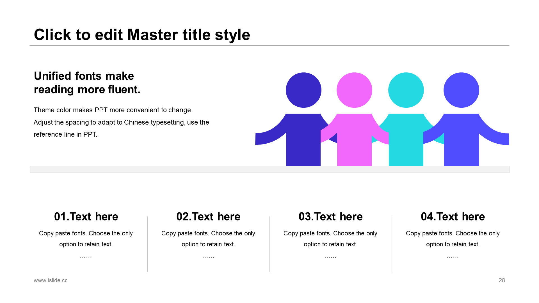Screen dimensions: 539x303
Task: Click description text under 01 heading
Action: pos(86,239)
